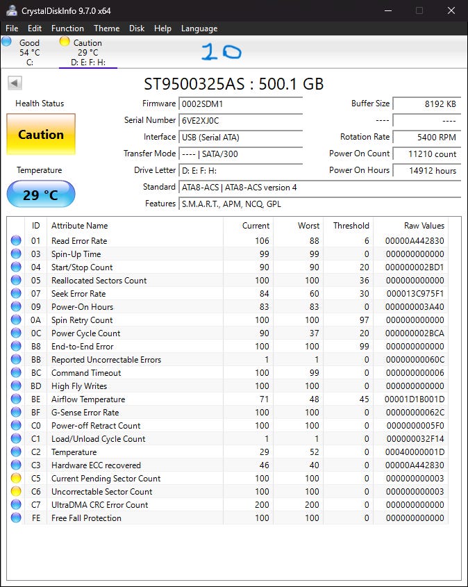Click the Raw Values column header

coord(424,226)
